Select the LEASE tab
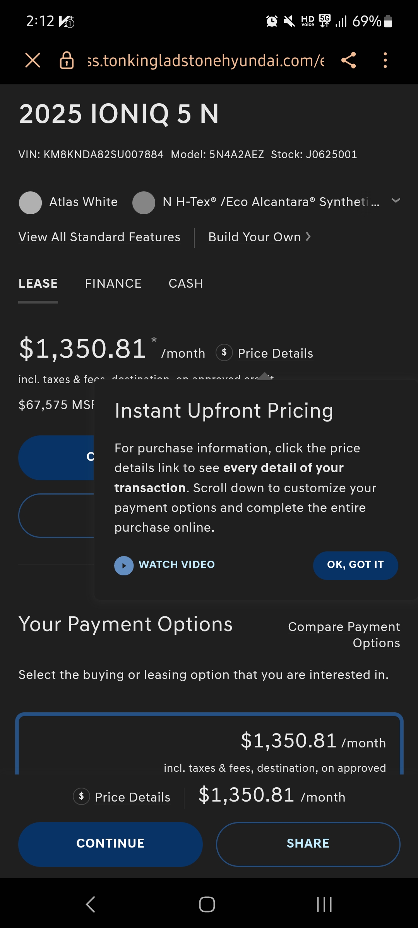Image resolution: width=418 pixels, height=928 pixels. coord(38,283)
